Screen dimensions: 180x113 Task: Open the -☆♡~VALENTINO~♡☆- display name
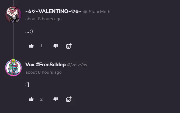point(54,11)
